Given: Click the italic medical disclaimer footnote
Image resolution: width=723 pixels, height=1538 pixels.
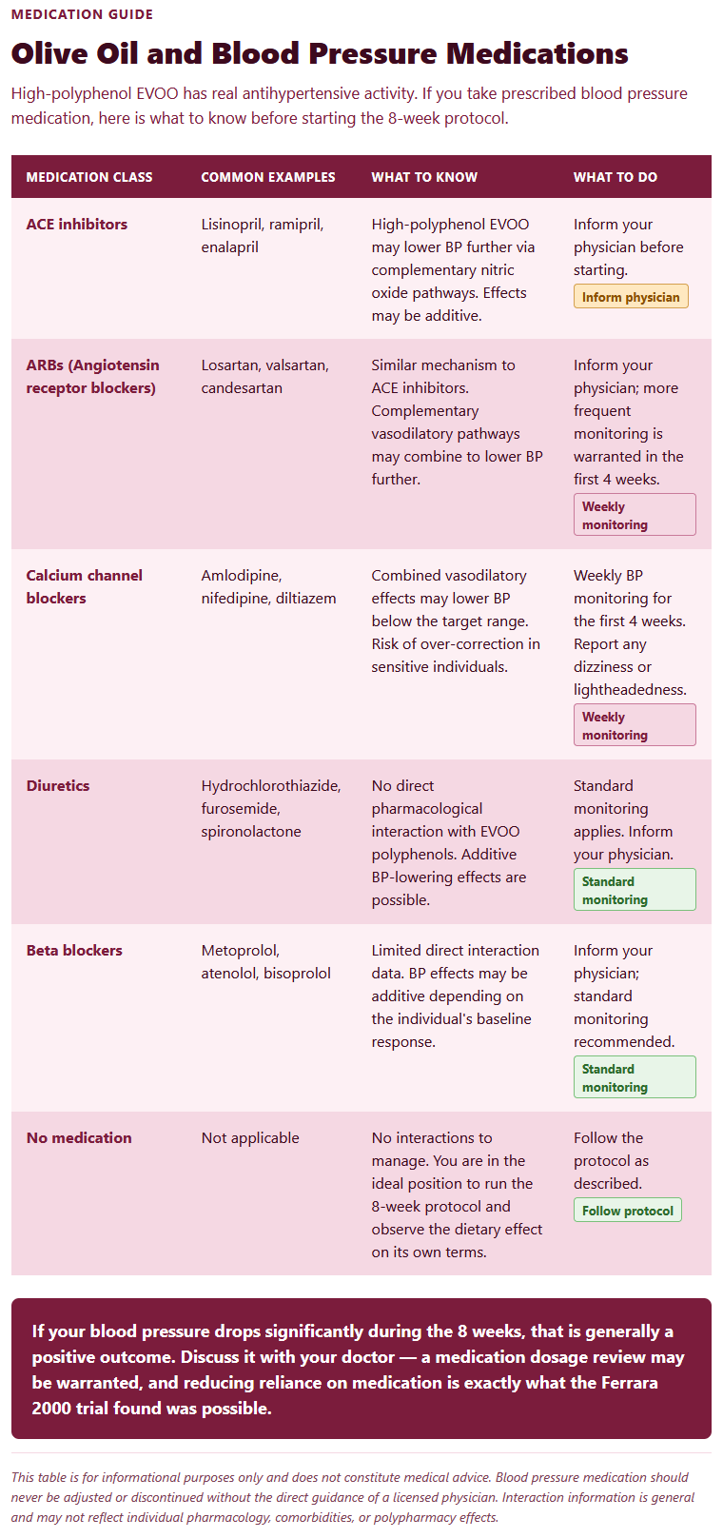Looking at the screenshot, I should (x=353, y=1497).
